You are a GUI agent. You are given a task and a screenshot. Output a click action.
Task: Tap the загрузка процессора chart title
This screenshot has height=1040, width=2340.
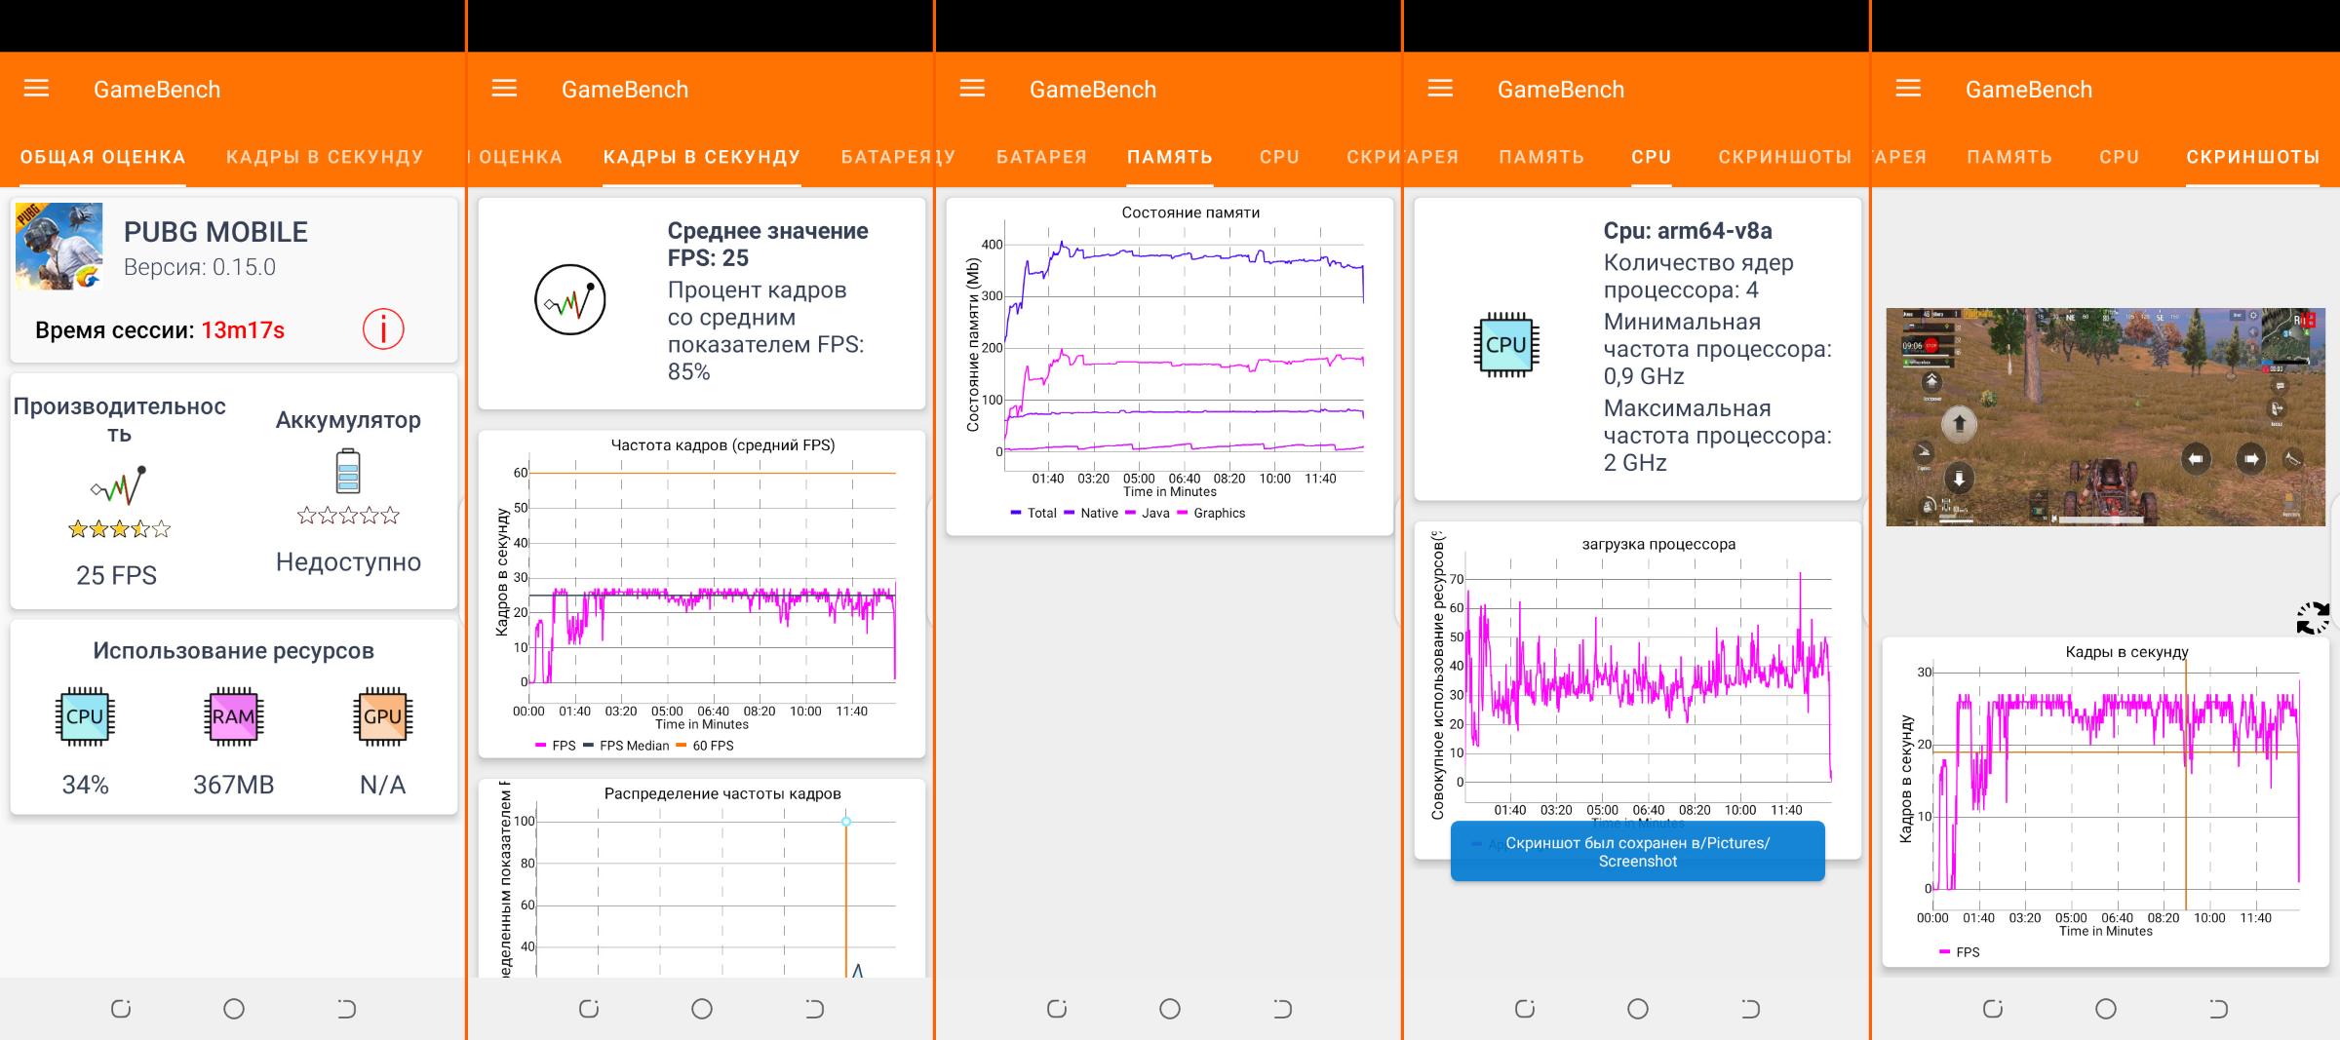click(1658, 544)
